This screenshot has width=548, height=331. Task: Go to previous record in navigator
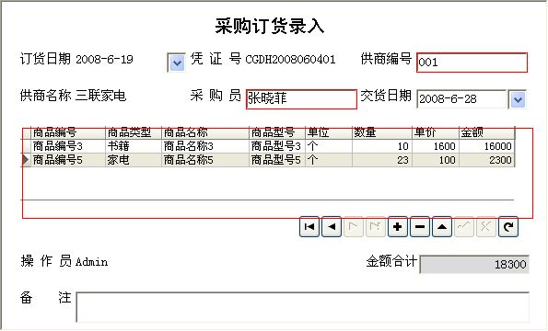pos(332,227)
